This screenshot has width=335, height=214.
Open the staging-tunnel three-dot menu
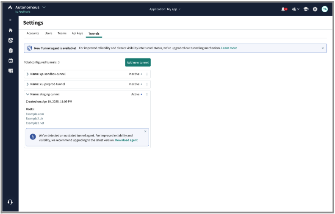point(147,94)
